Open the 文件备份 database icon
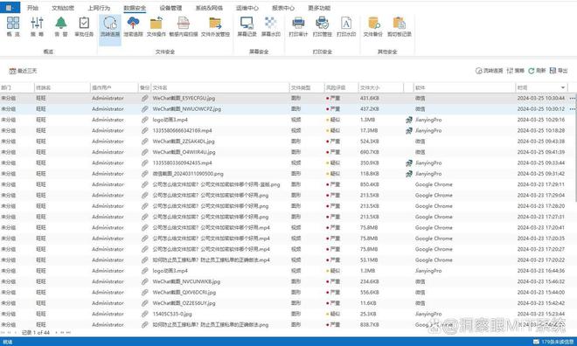This screenshot has height=346, width=577. coord(373,26)
